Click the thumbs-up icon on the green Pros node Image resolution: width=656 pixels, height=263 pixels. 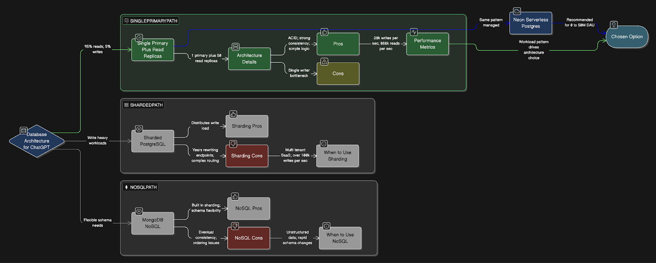click(324, 32)
